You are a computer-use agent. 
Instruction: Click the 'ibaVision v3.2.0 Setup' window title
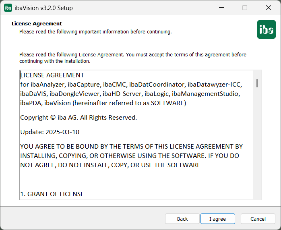[x=43, y=8]
